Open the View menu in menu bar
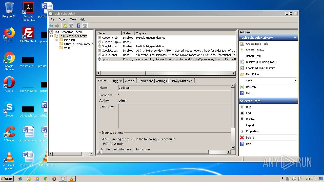The height and width of the screenshot is (182, 324). coord(73,19)
